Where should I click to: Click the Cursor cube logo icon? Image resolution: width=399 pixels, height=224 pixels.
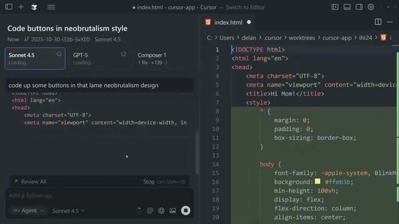(34, 7)
